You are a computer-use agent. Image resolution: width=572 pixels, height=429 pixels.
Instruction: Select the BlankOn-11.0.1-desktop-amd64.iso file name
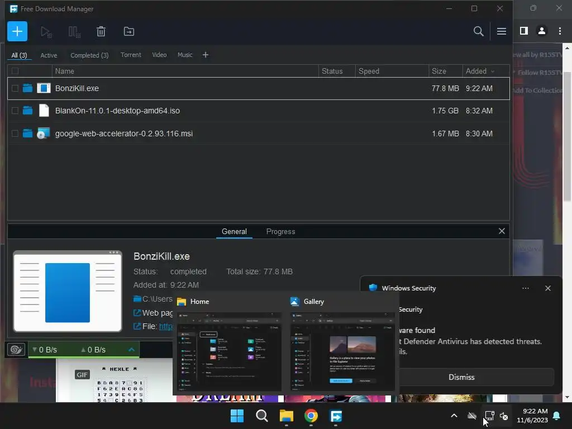(x=117, y=111)
